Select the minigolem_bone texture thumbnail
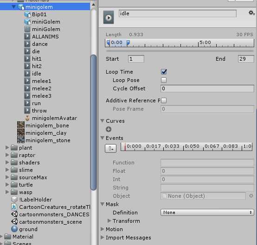257x245 pixels. (x=21, y=126)
